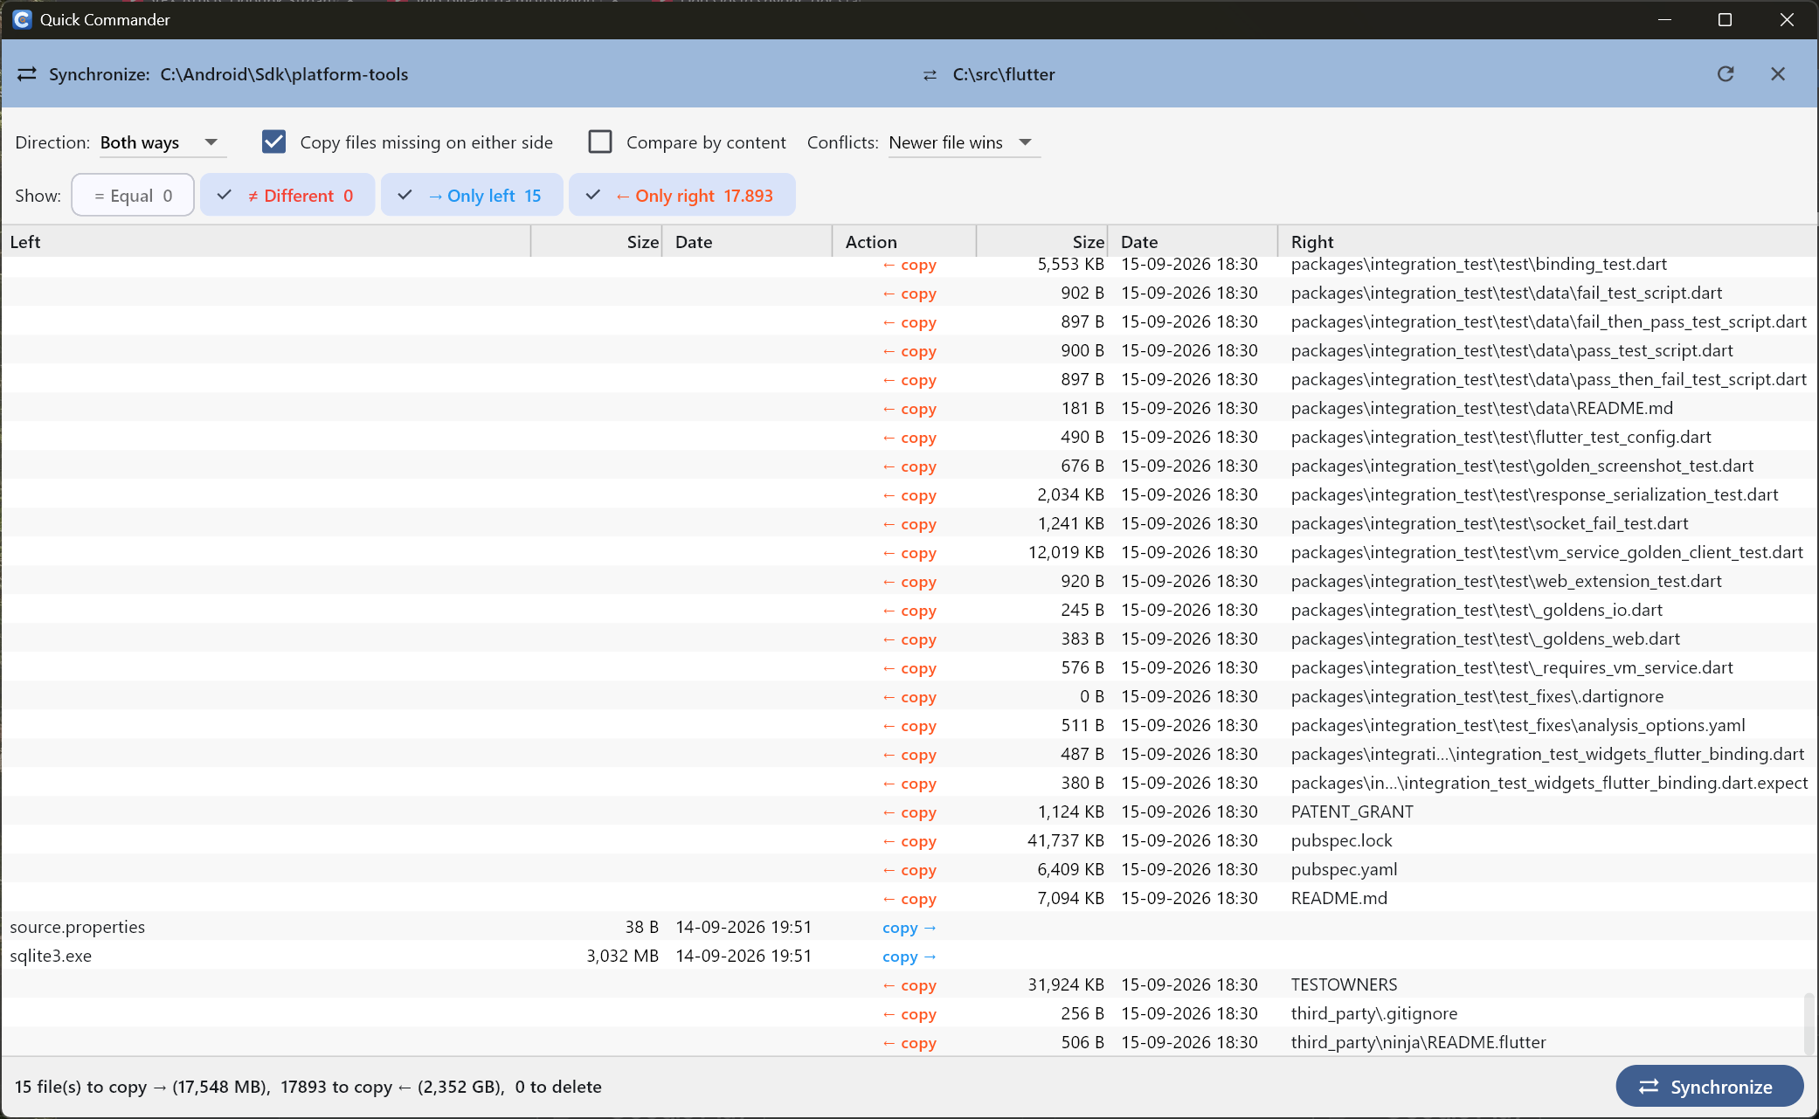This screenshot has width=1819, height=1119.
Task: Open the Conflicts 'Newer file wins' dropdown
Action: click(964, 142)
